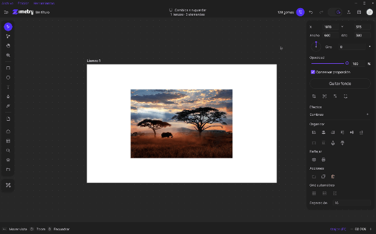Click the circular arrows reset icon

click(x=345, y=96)
